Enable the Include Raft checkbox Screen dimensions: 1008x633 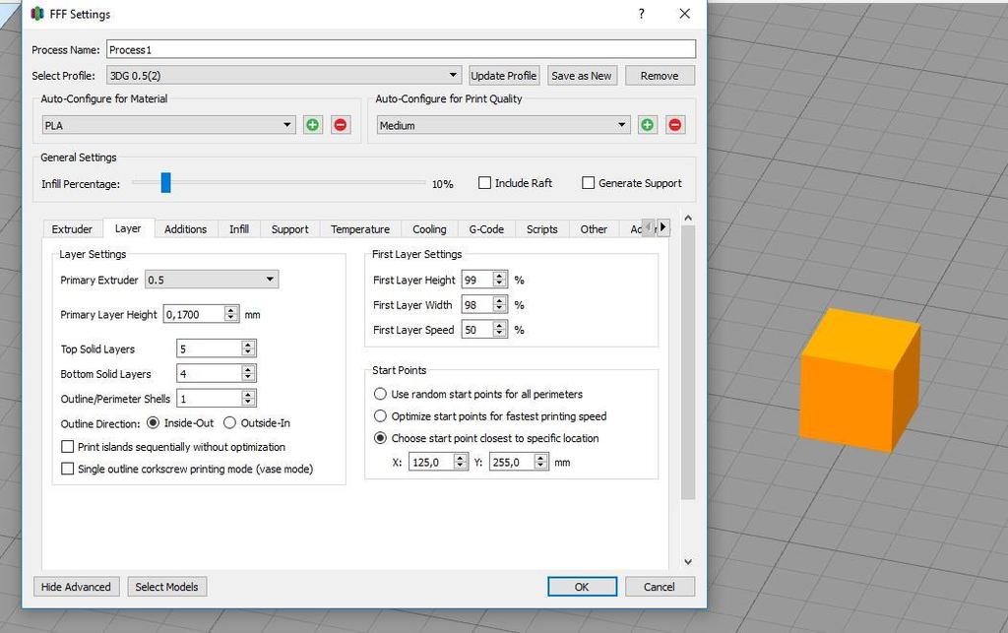tap(484, 183)
